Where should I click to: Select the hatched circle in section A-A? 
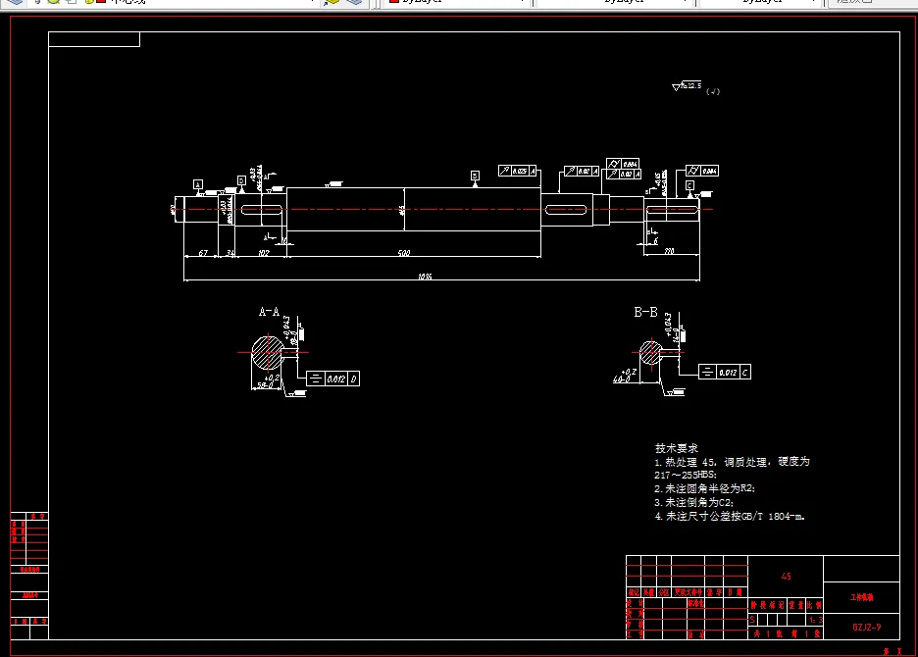(268, 352)
